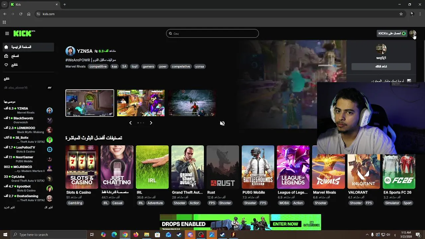Open wq5j1 profile avatar in dropdown
The height and width of the screenshot is (239, 425).
381,49
